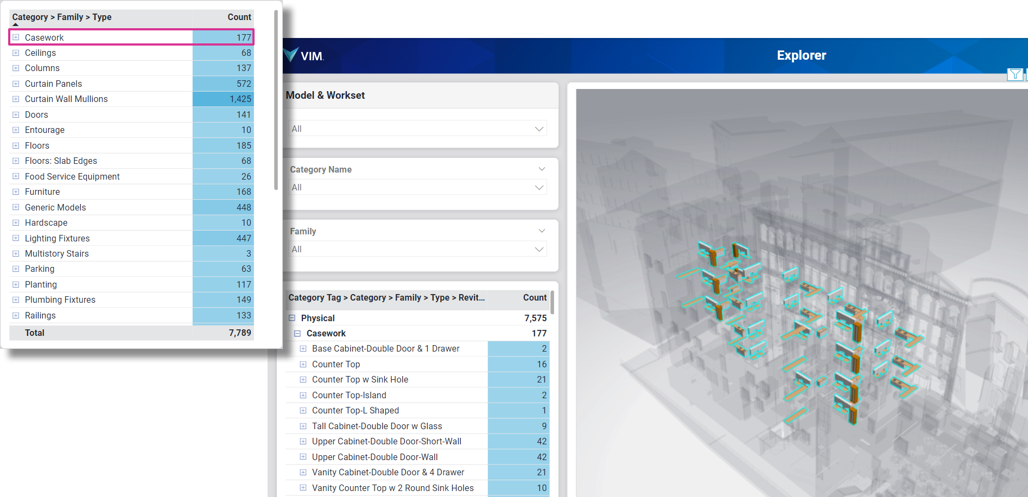Image resolution: width=1028 pixels, height=497 pixels.
Task: Expand Vanity Counter Top w 2 Round Sink Holes
Action: click(303, 488)
